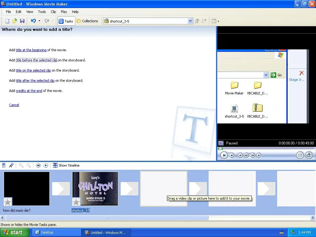Click the New Collection Folder icon

tap(204, 21)
